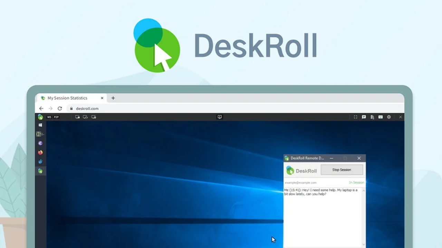
Task: Click the deskroll.com address bar
Action: click(x=235, y=108)
